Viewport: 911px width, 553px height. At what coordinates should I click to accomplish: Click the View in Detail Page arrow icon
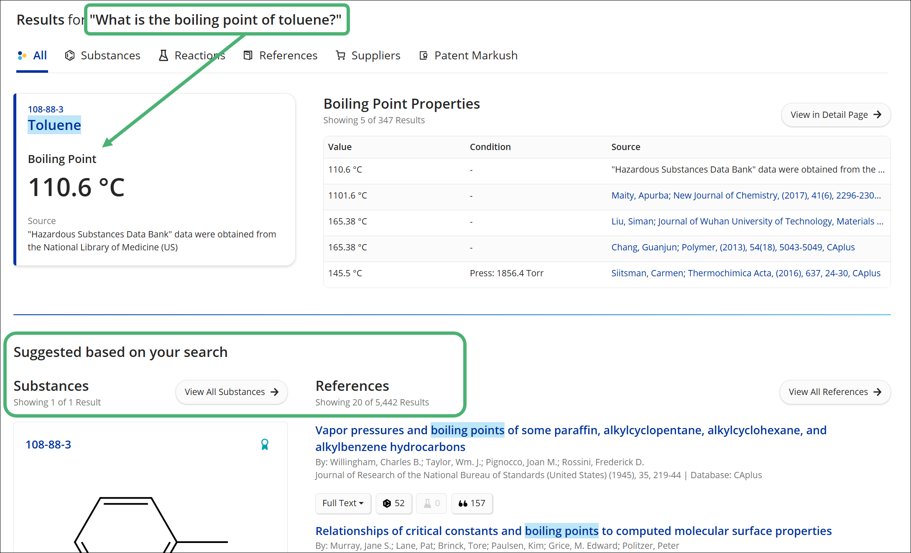point(878,115)
